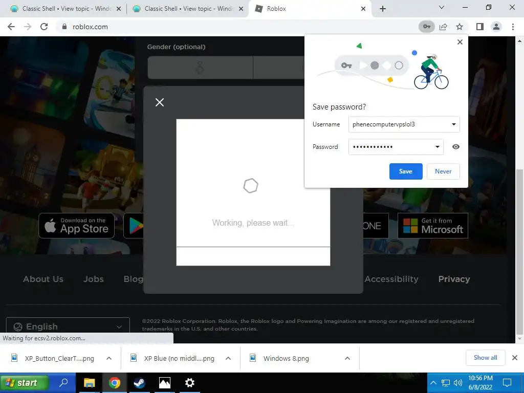Open the clock showing 10:56 PM
This screenshot has width=524, height=393.
[480, 383]
